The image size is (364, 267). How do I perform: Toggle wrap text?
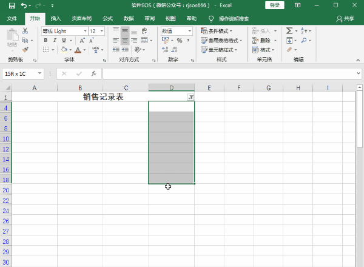144,31
